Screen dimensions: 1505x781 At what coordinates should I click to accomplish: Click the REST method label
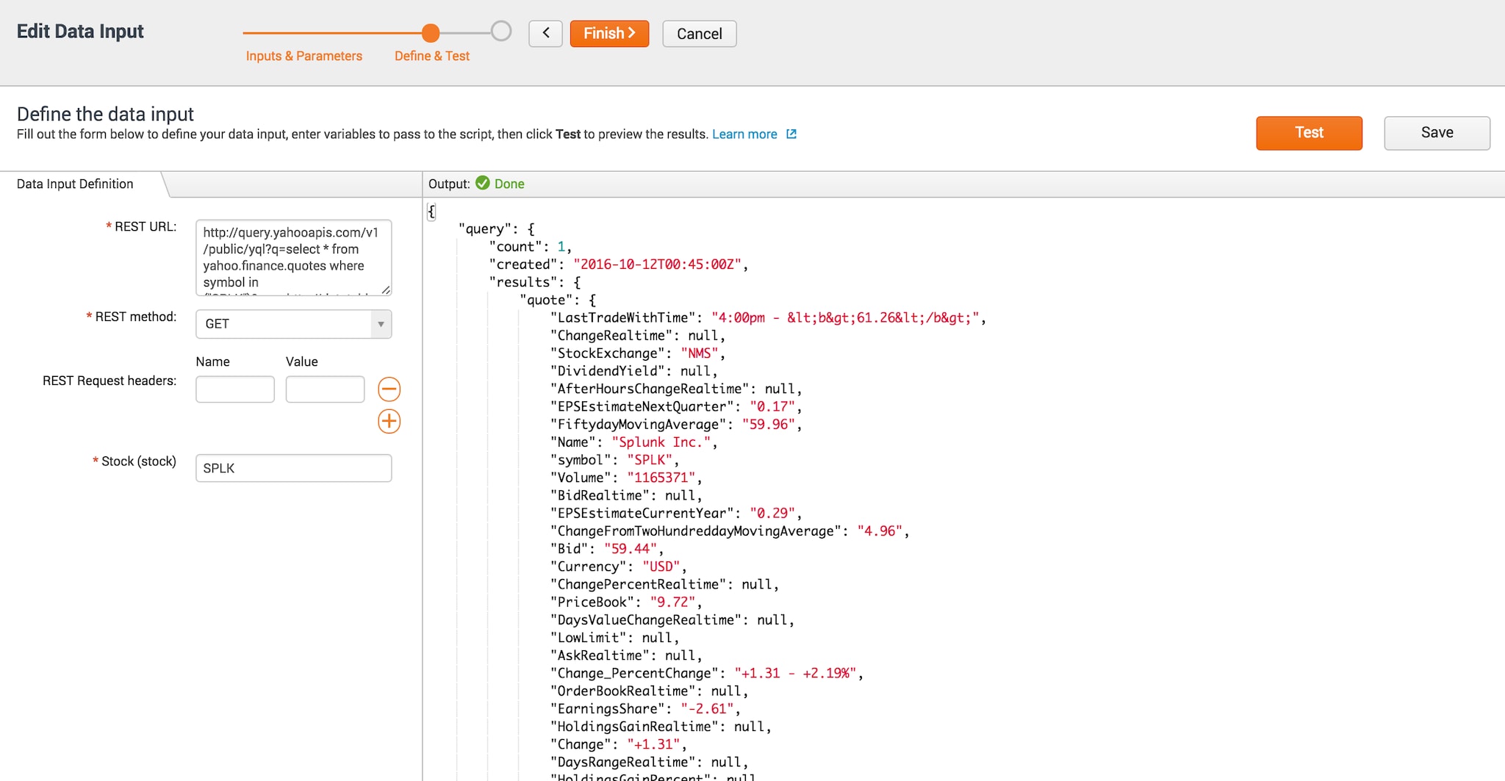135,317
